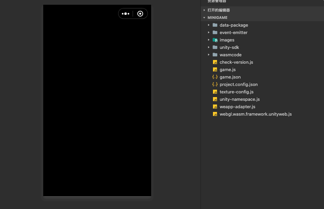Click the 打开的编辑器 section title
This screenshot has width=324, height=209.
[x=219, y=10]
